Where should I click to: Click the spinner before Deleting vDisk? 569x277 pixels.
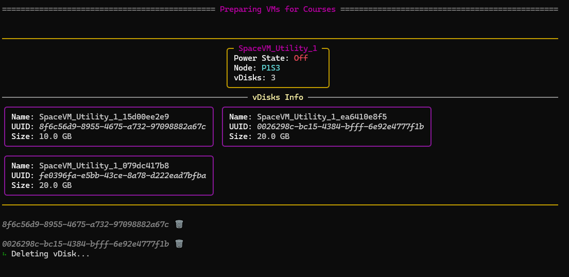tap(5, 254)
